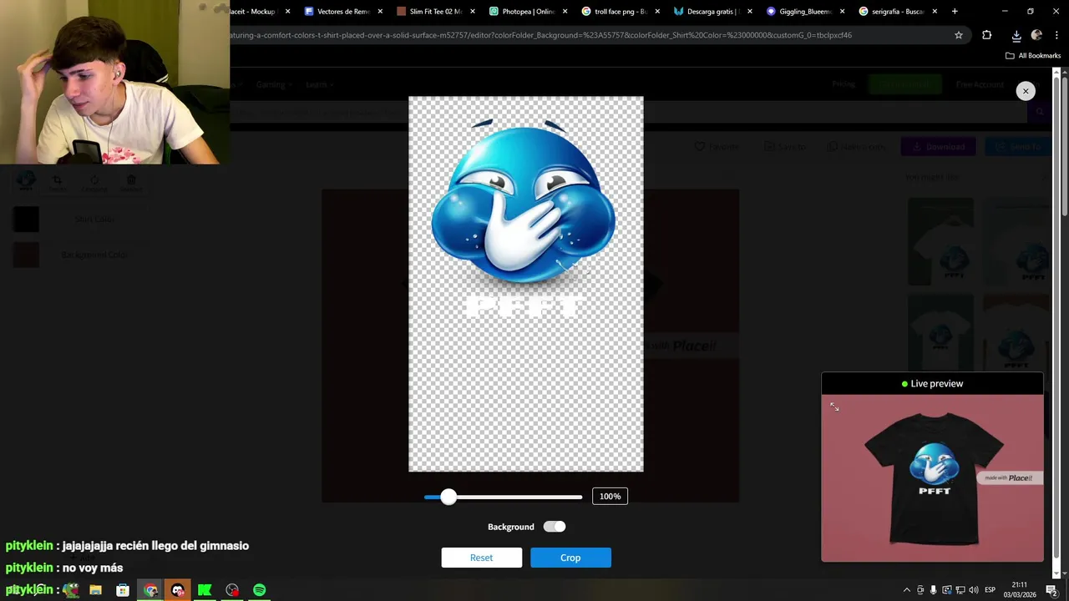Show hidden system tray icons
This screenshot has height=601, width=1069.
[x=907, y=590]
